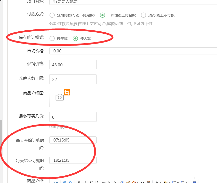The width and height of the screenshot is (217, 183).
Task: Switch editor to HTML source mode
Action: tap(56, 182)
